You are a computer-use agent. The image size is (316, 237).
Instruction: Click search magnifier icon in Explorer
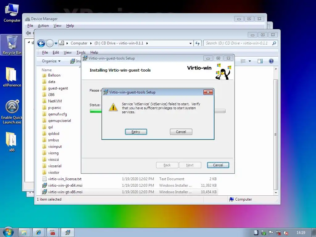point(274,43)
